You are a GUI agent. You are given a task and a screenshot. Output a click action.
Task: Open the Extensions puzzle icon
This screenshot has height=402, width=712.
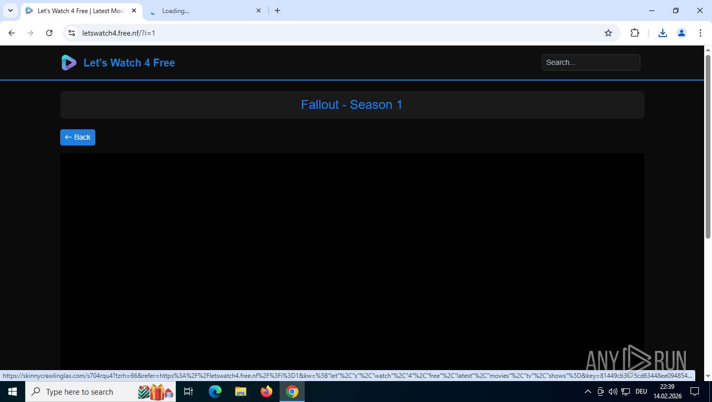tap(635, 33)
